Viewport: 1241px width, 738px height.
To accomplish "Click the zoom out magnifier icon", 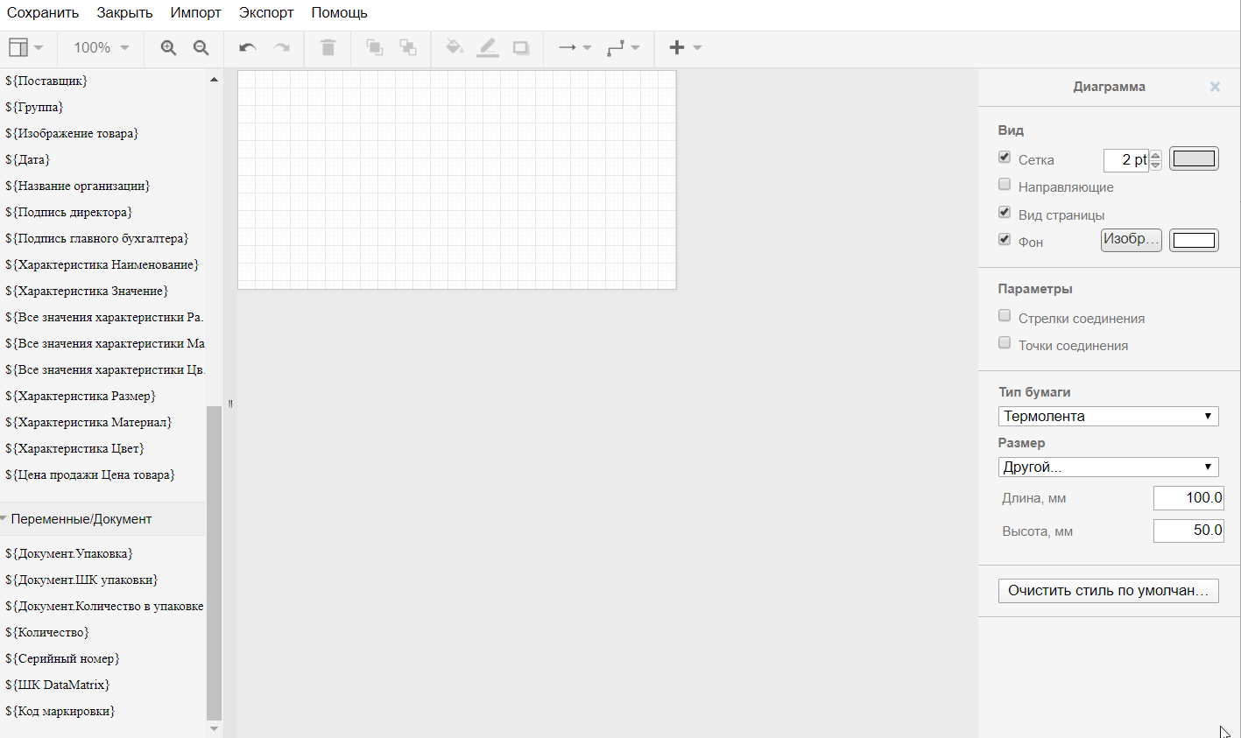I will point(201,48).
